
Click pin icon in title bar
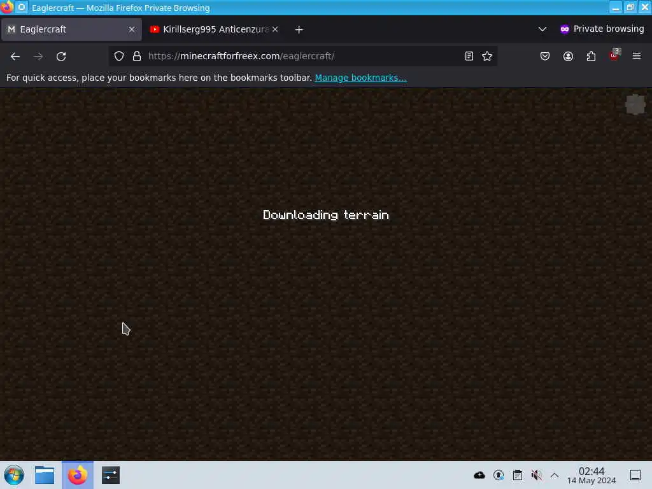tap(22, 8)
